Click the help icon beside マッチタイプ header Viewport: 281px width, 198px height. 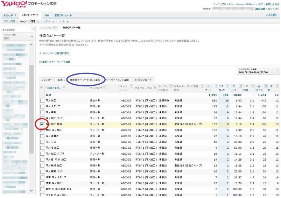click(x=105, y=88)
